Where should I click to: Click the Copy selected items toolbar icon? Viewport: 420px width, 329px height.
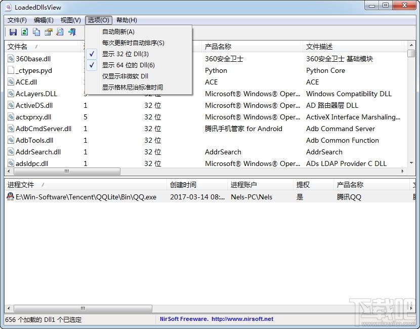tap(36, 32)
